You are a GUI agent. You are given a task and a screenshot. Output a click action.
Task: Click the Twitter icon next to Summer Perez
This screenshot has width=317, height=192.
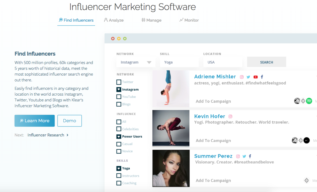[x=244, y=156]
